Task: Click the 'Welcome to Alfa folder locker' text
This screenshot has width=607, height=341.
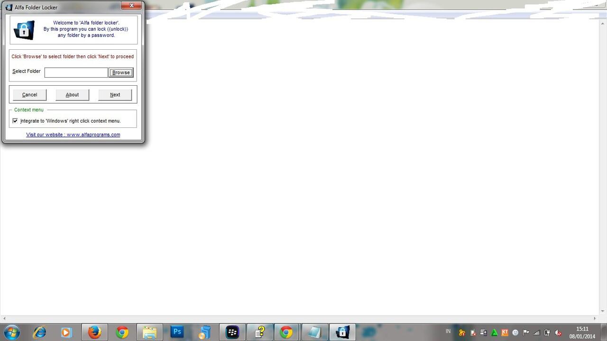Action: [x=86, y=23]
